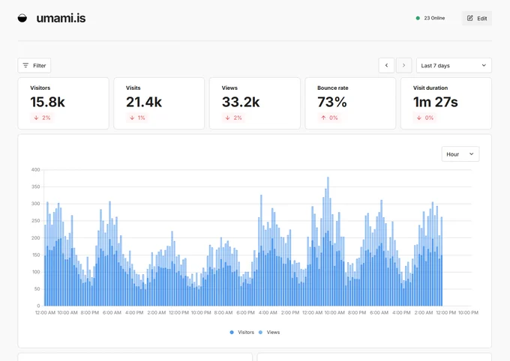Click the Views 33.2k metric value
Viewport: 510px width, 361px height.
pos(241,102)
